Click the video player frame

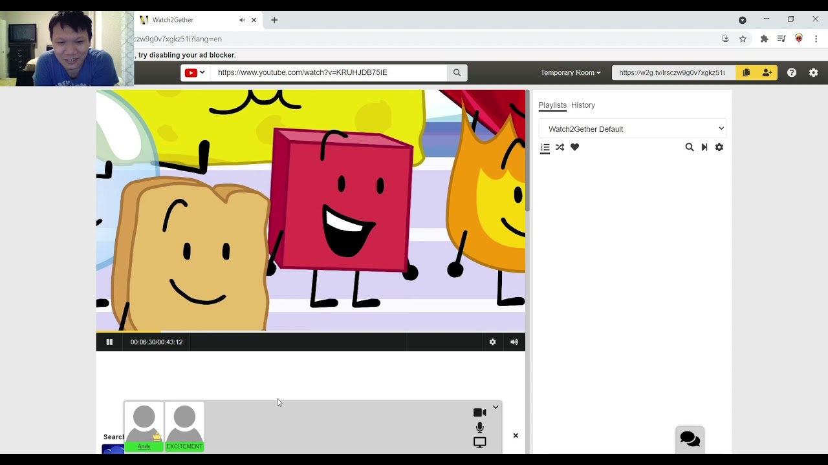tap(310, 210)
